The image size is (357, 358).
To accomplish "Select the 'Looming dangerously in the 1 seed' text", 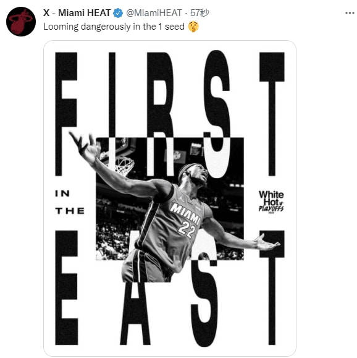I will click(114, 27).
